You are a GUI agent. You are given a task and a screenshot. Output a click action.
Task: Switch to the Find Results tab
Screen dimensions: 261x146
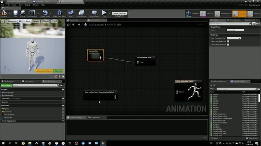tap(95, 118)
